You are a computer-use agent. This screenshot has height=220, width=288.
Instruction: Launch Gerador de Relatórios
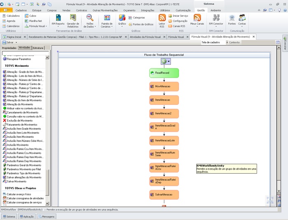(73, 20)
